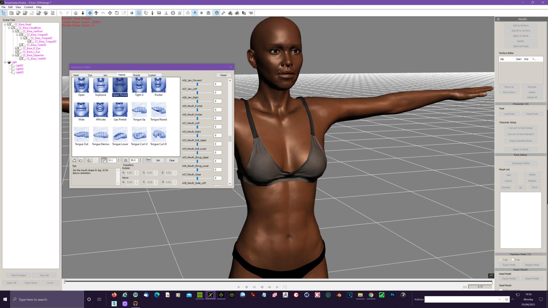Image resolution: width=548 pixels, height=308 pixels.
Task: Switch to the Jaw tab
Action: pos(105,75)
